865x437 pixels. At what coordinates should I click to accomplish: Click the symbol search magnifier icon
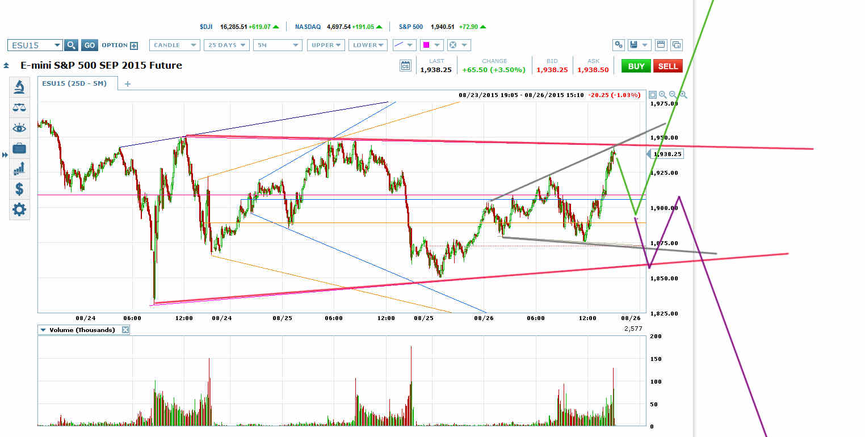click(70, 45)
